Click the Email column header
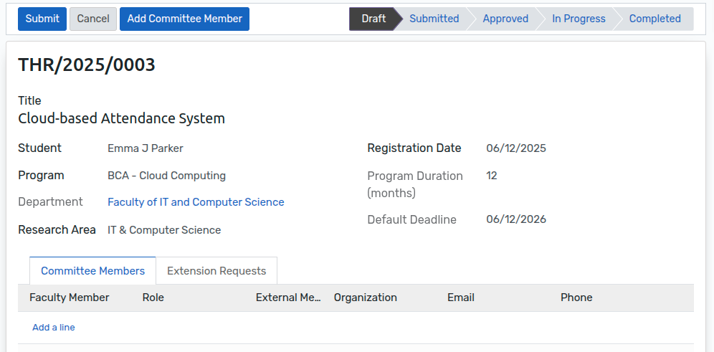 461,298
